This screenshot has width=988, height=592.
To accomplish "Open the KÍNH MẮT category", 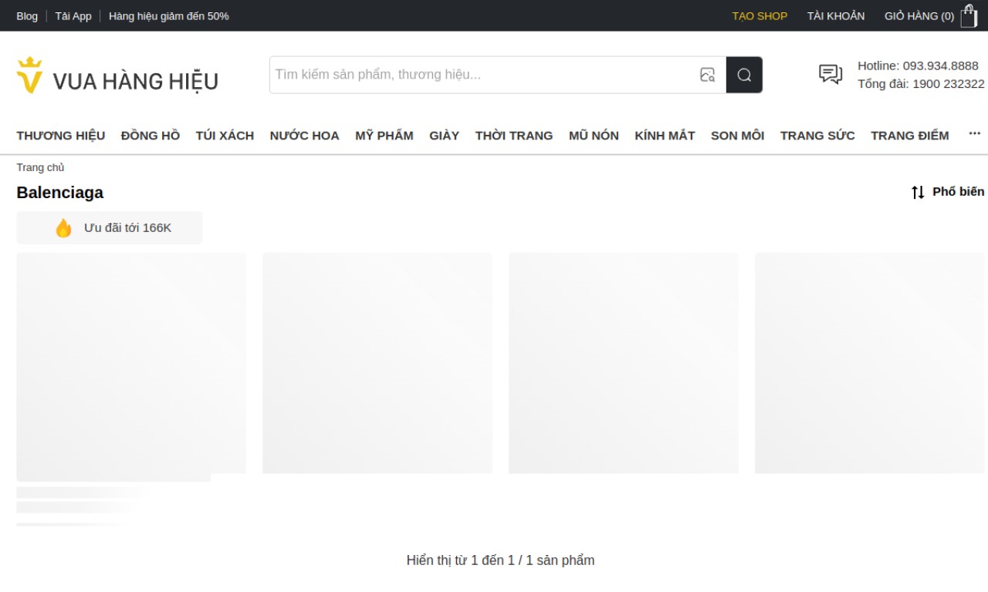I will 665,136.
